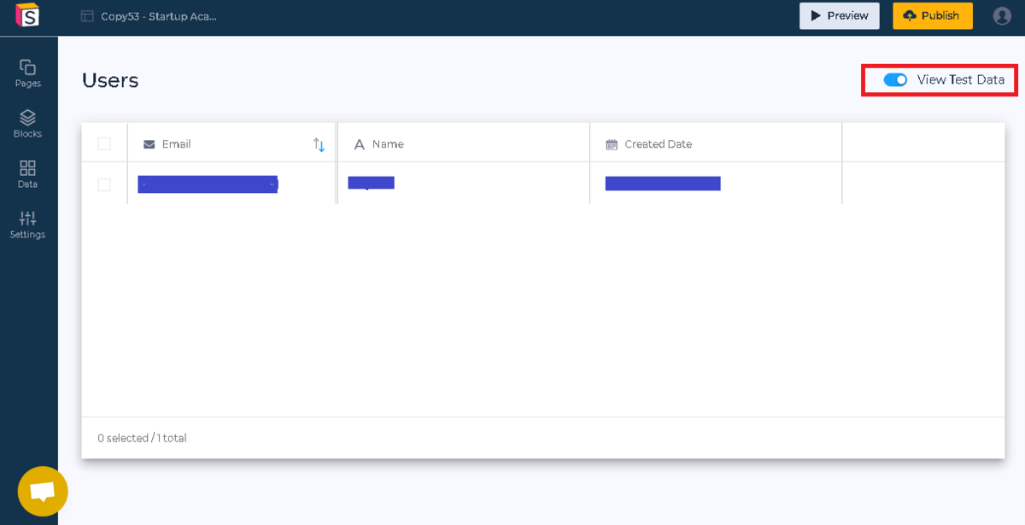
Task: Click the Created Date column header
Action: click(716, 143)
